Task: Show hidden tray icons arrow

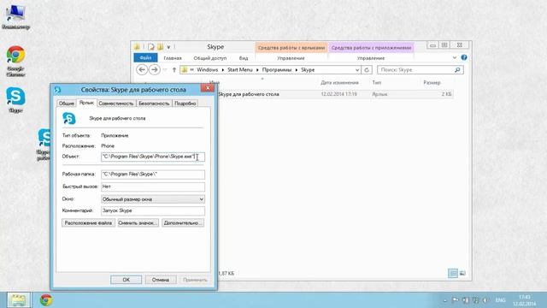Action: click(444, 300)
